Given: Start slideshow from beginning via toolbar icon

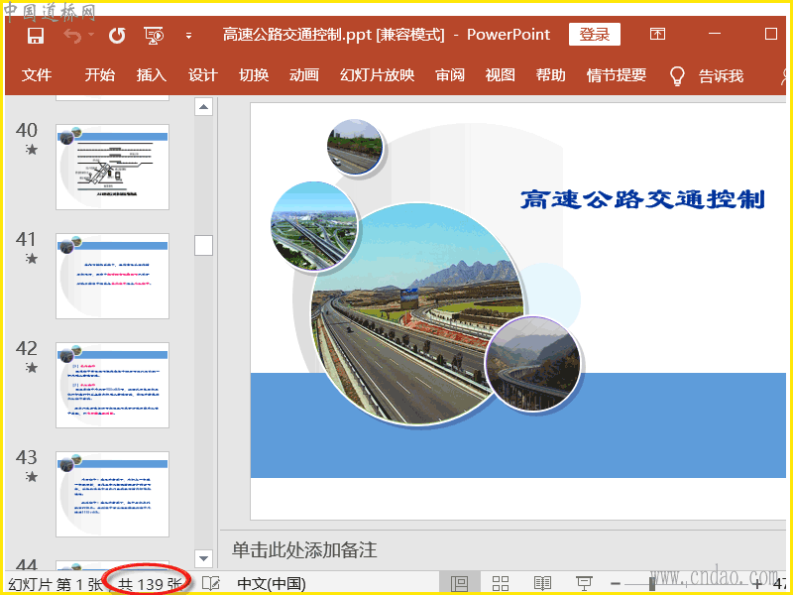Looking at the screenshot, I should (x=154, y=36).
